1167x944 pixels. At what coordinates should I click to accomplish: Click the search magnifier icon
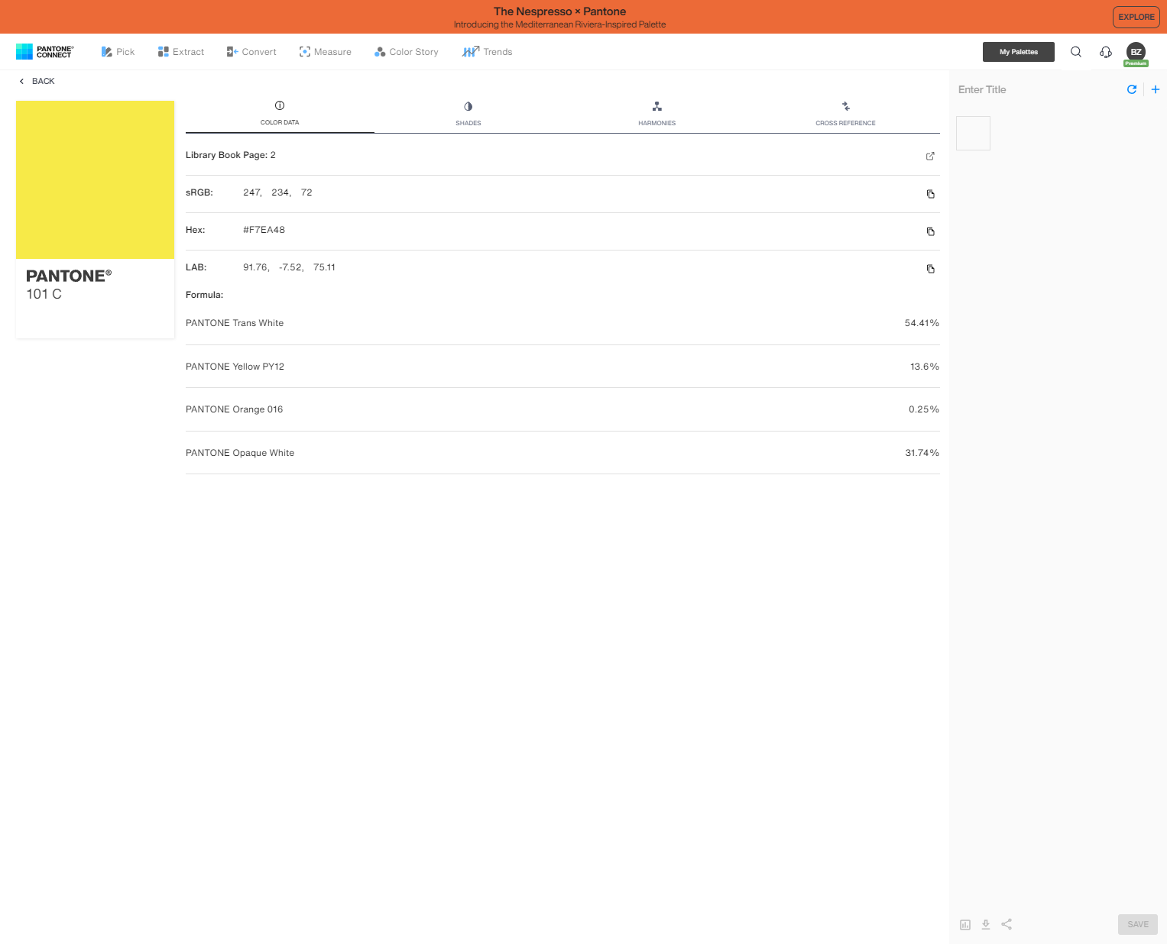coord(1075,52)
